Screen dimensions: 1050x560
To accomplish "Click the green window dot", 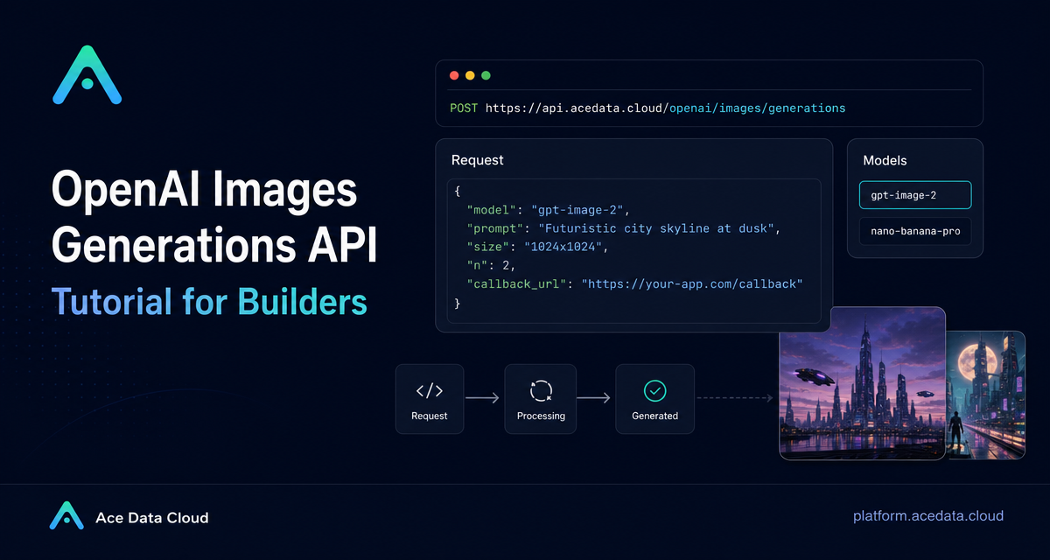I will pyautogui.click(x=486, y=76).
